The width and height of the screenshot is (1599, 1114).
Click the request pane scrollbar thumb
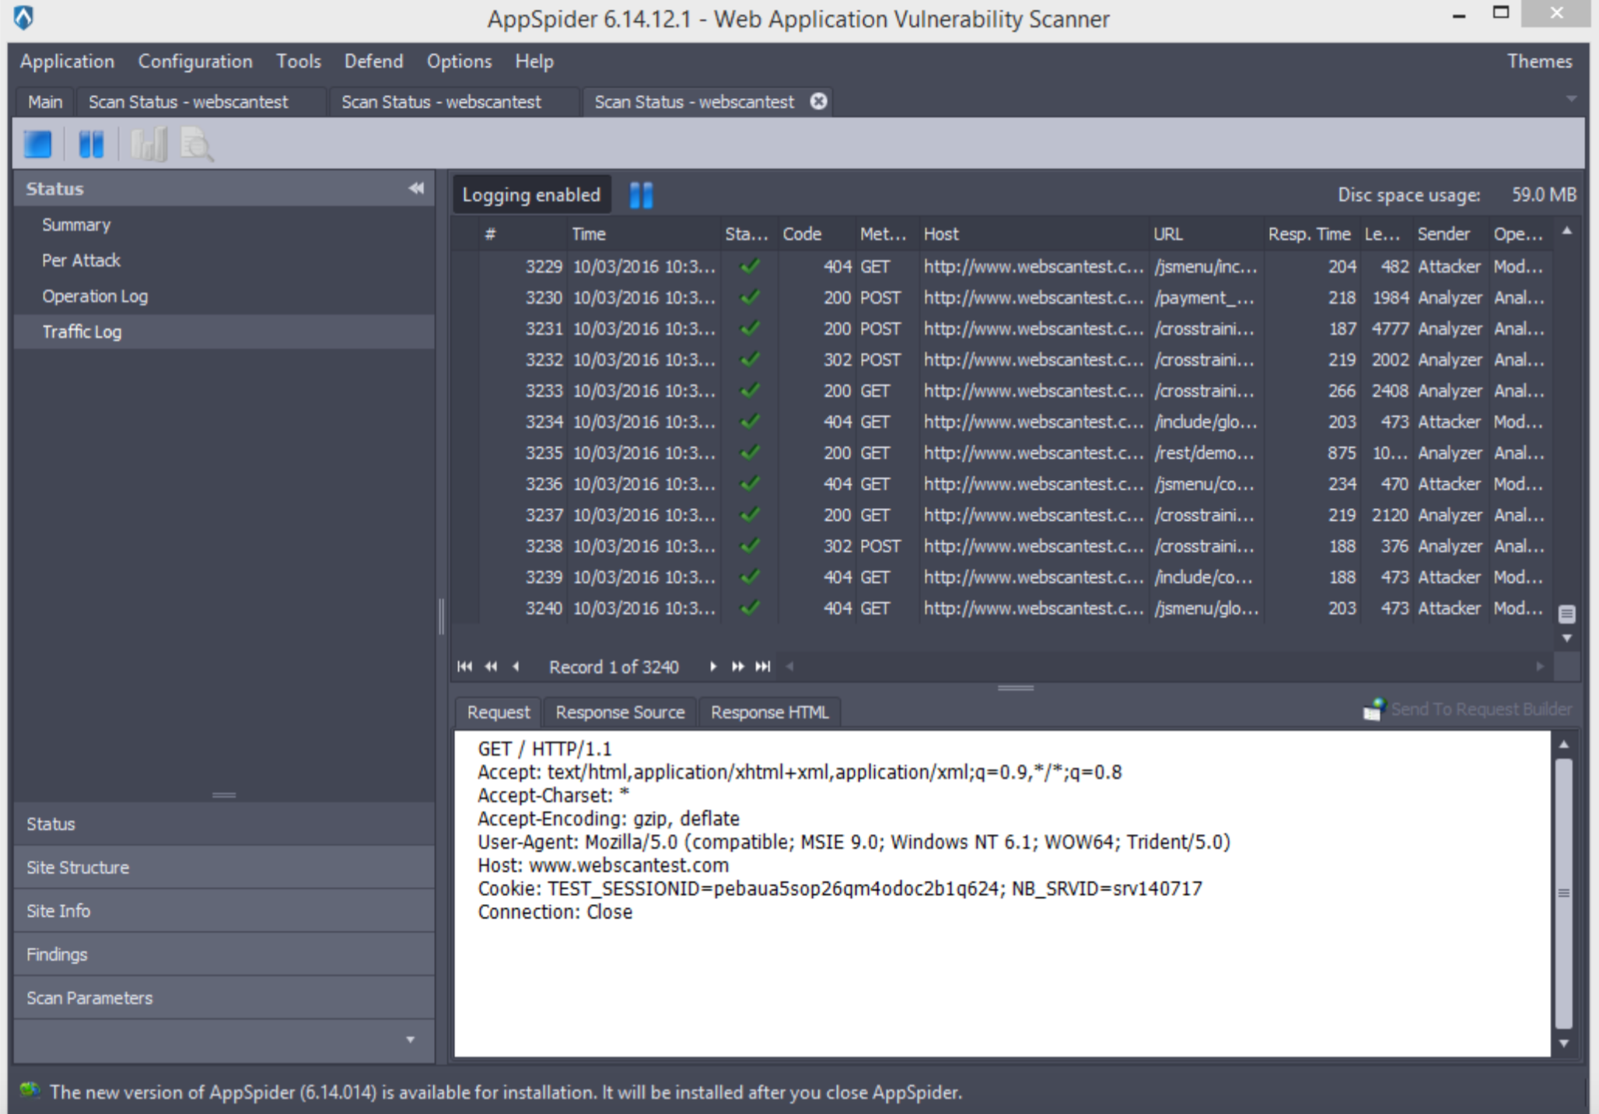(x=1564, y=893)
